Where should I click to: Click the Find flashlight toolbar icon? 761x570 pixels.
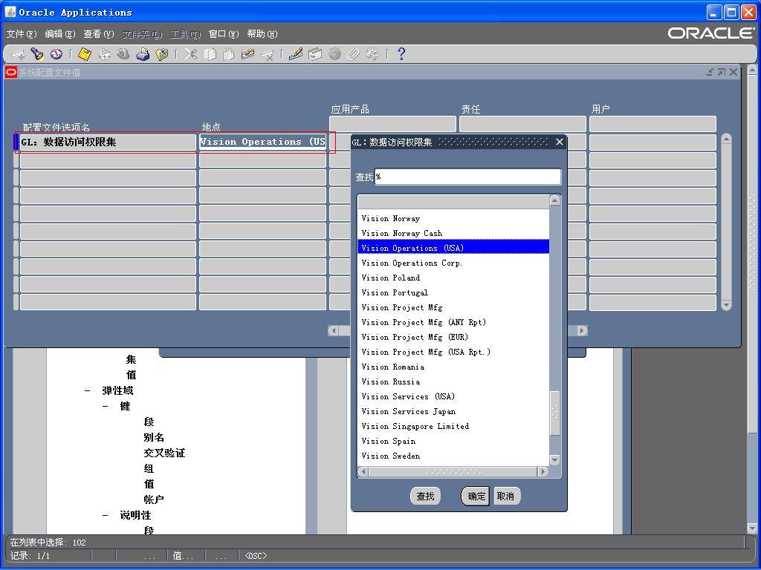[x=37, y=54]
